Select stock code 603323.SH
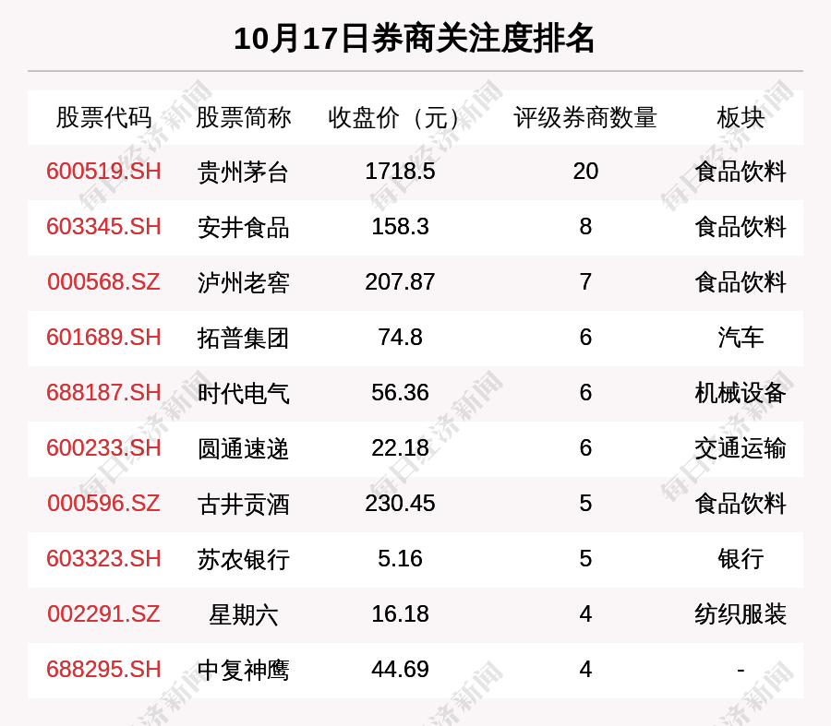831x726 pixels. pyautogui.click(x=103, y=559)
